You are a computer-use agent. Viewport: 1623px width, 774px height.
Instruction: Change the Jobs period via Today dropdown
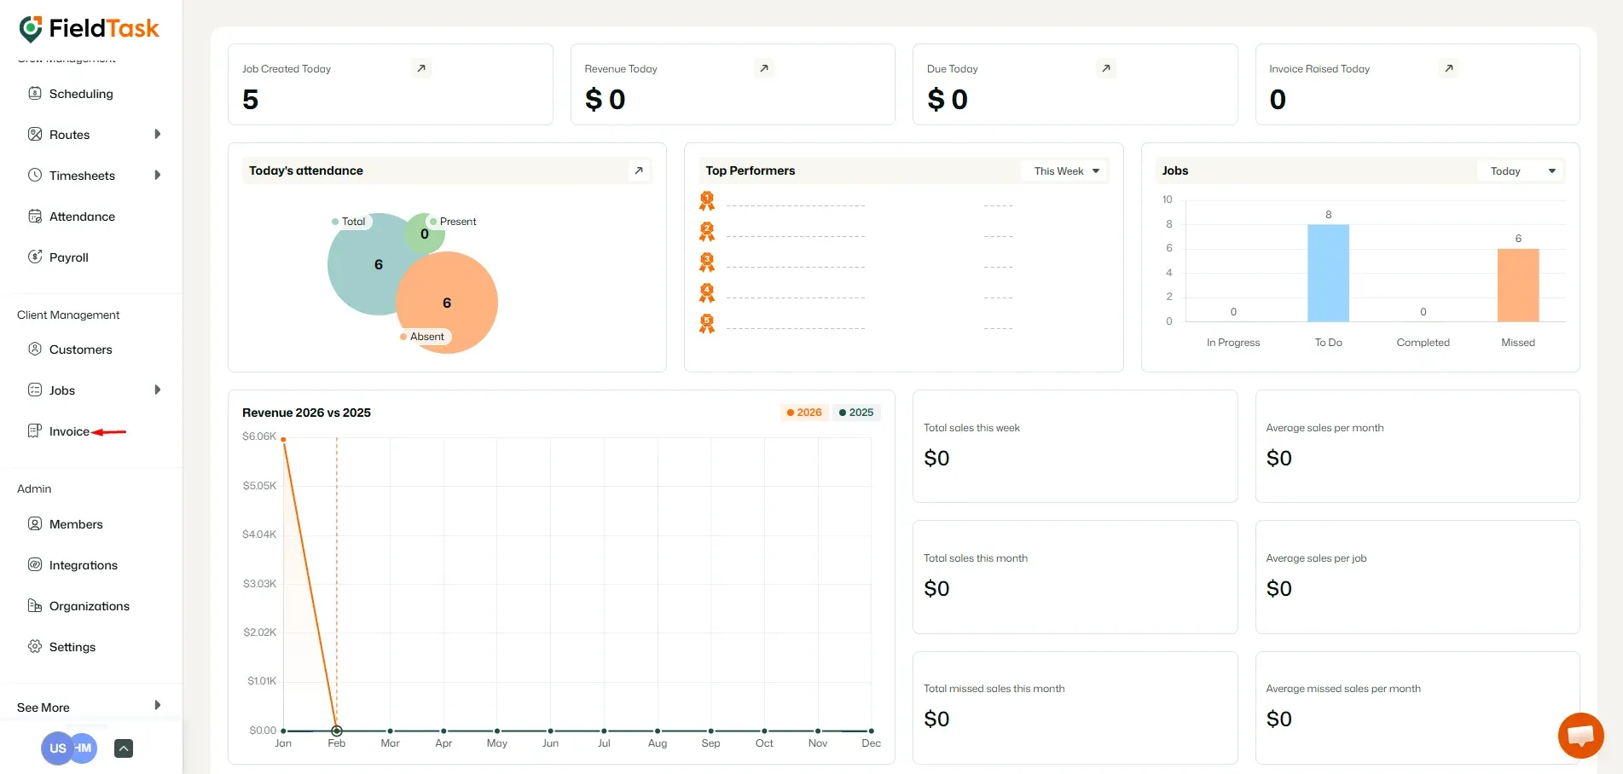tap(1521, 170)
